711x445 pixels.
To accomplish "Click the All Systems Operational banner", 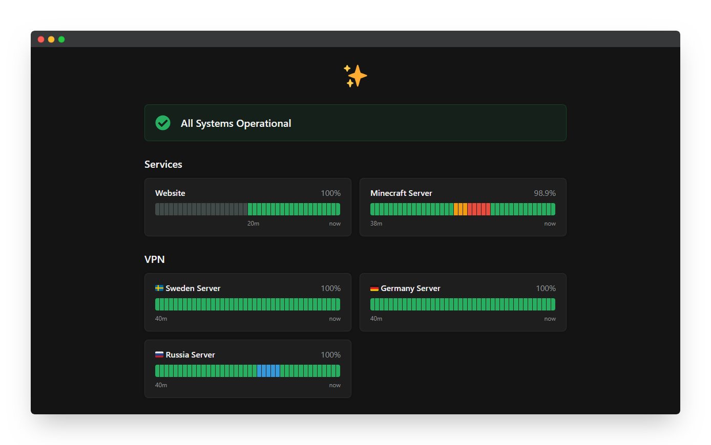I will click(355, 123).
